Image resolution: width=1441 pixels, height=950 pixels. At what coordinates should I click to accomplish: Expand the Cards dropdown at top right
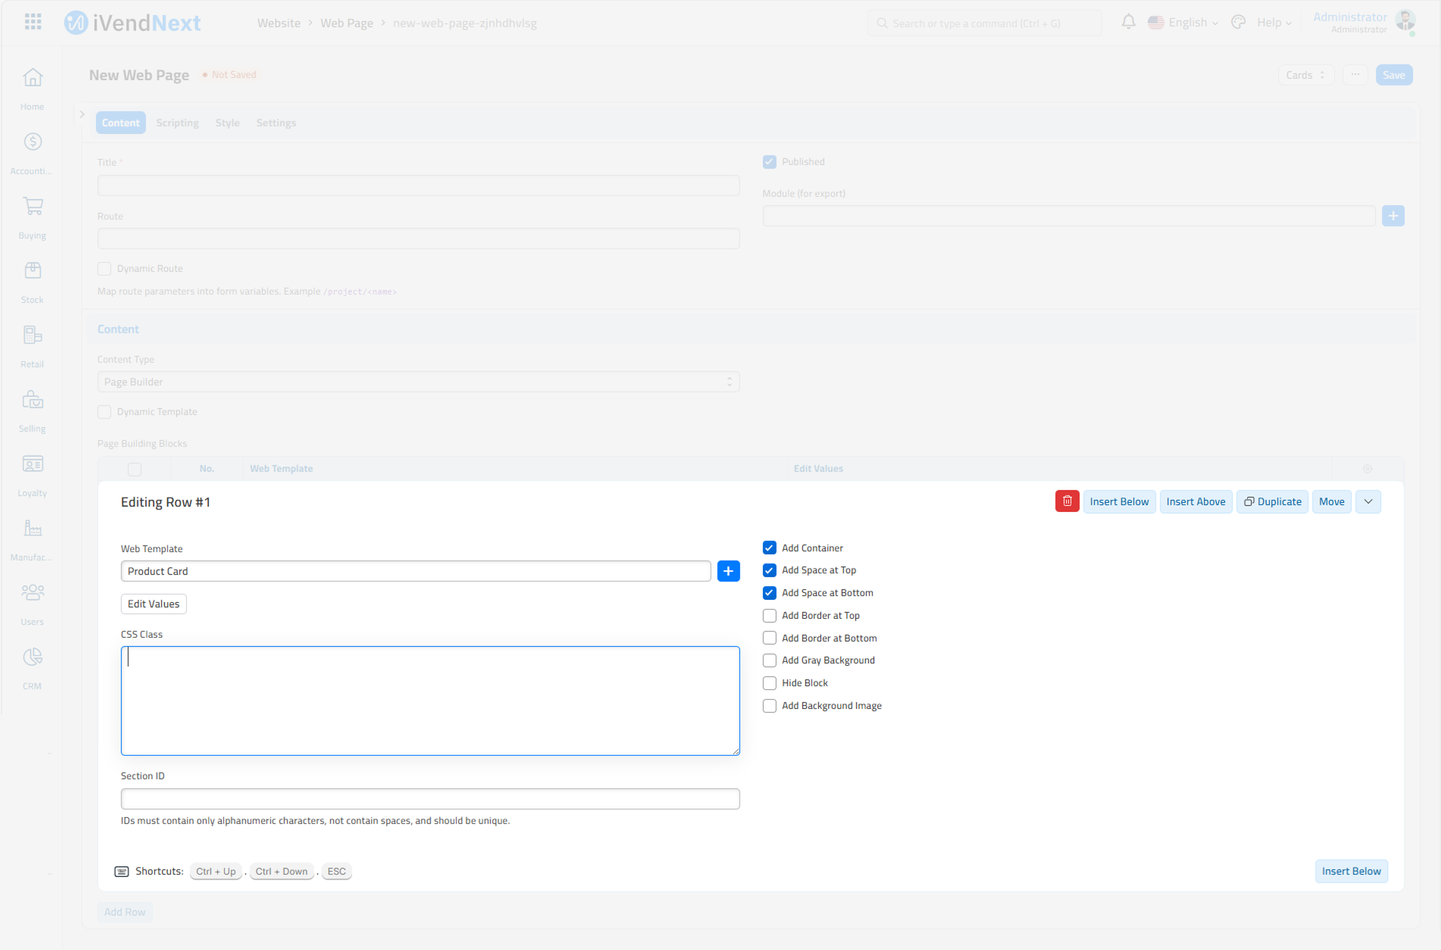[1305, 74]
